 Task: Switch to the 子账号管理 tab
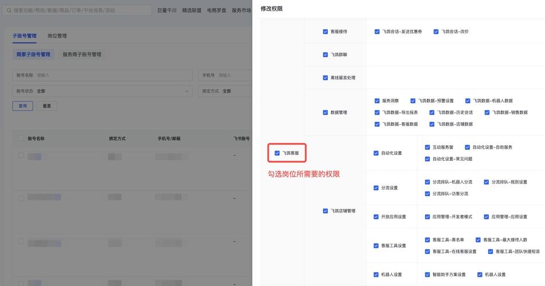(x=24, y=35)
